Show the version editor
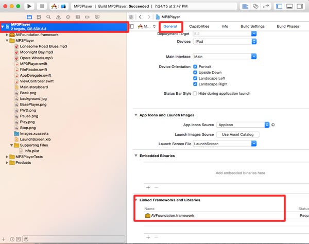The height and width of the screenshot is (244, 309). (266, 6)
